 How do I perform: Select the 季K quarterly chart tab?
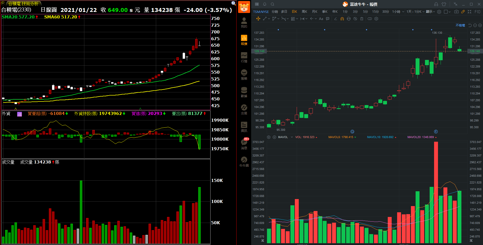click(325, 12)
